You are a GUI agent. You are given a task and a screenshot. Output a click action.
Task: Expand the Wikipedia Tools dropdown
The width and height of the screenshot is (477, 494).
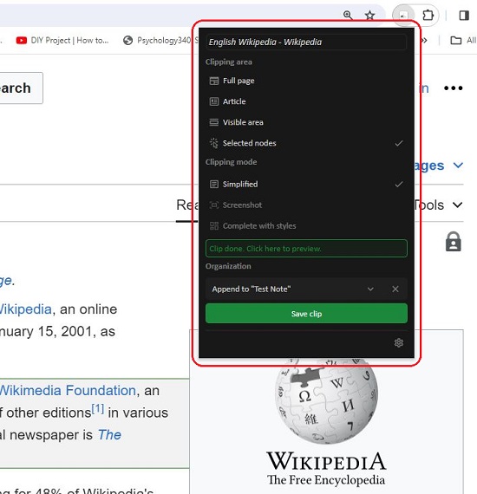(440, 205)
